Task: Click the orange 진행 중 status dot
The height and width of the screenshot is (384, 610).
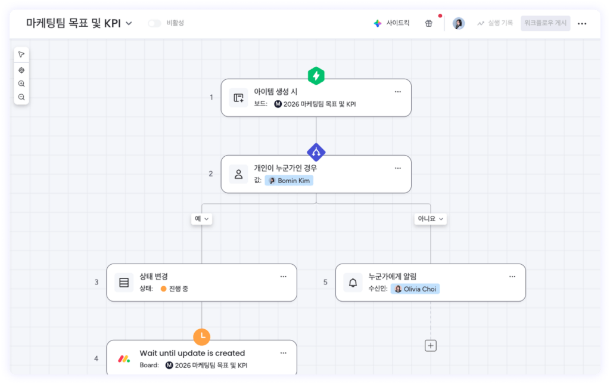Action: (x=163, y=289)
